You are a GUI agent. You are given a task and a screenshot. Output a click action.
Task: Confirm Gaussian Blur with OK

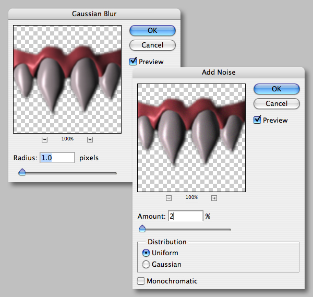(152, 31)
